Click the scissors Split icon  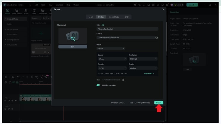(x=32, y=77)
